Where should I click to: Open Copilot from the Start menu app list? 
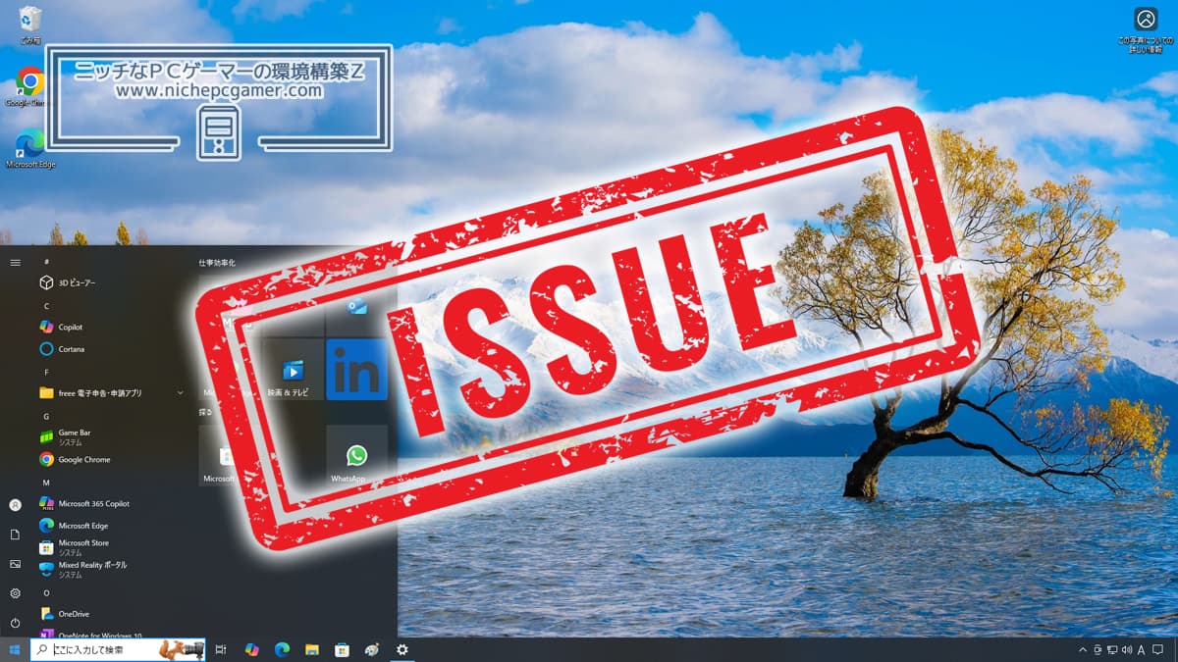(71, 327)
